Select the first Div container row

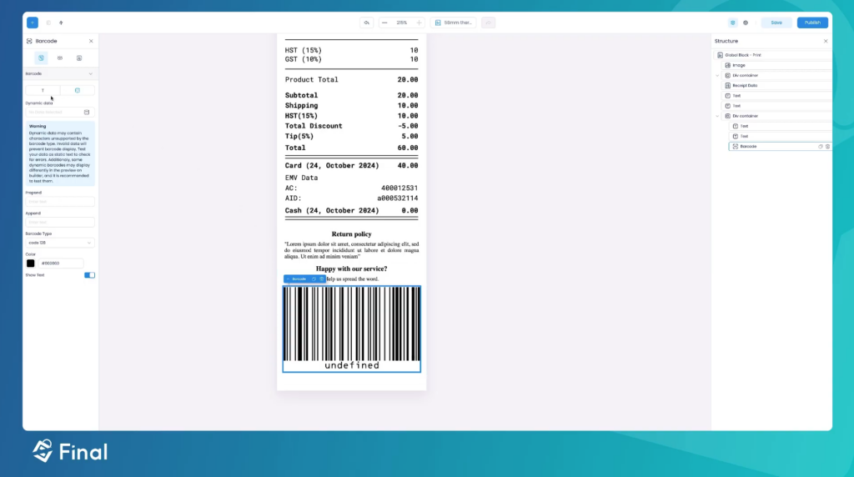(x=776, y=76)
